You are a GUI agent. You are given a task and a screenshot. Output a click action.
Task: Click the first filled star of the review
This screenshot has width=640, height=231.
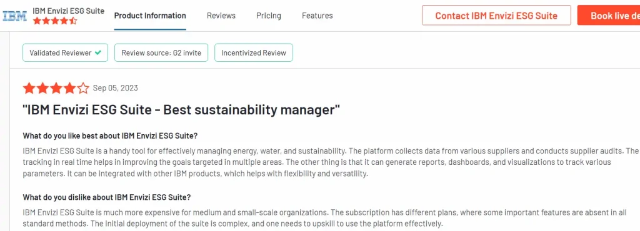[x=29, y=88]
